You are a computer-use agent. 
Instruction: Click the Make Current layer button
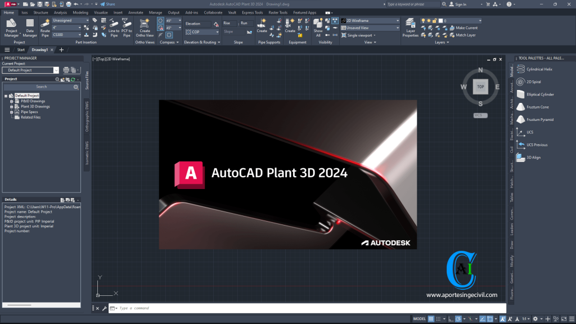pyautogui.click(x=466, y=28)
